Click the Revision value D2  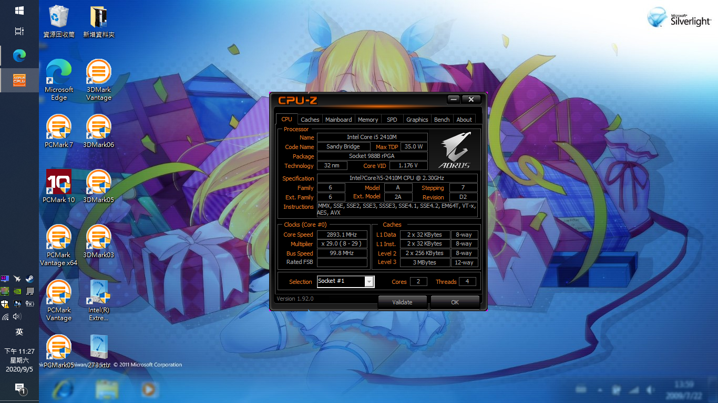463,197
